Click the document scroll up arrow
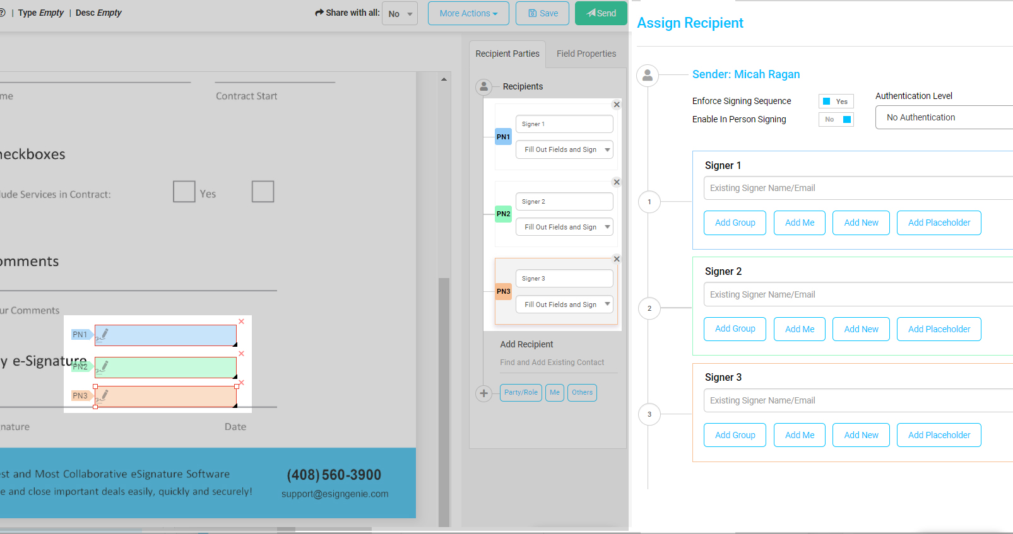The width and height of the screenshot is (1013, 534). (444, 79)
